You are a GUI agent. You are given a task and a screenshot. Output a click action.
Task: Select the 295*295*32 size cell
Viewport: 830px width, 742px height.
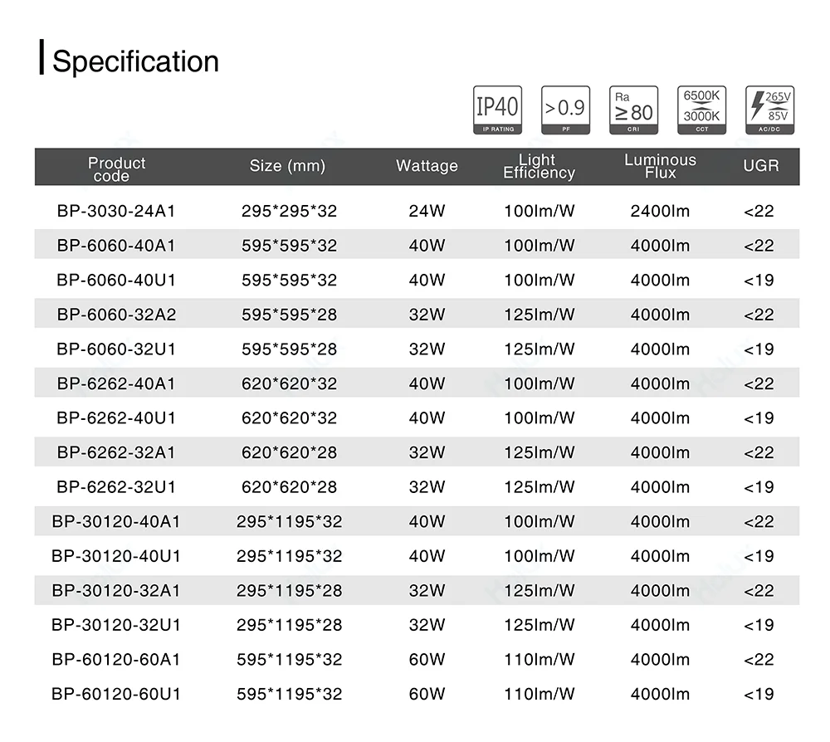(x=289, y=211)
